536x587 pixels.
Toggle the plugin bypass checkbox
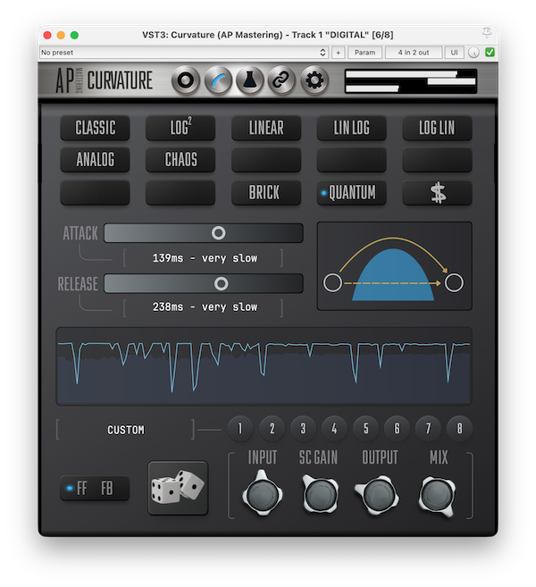tap(490, 53)
